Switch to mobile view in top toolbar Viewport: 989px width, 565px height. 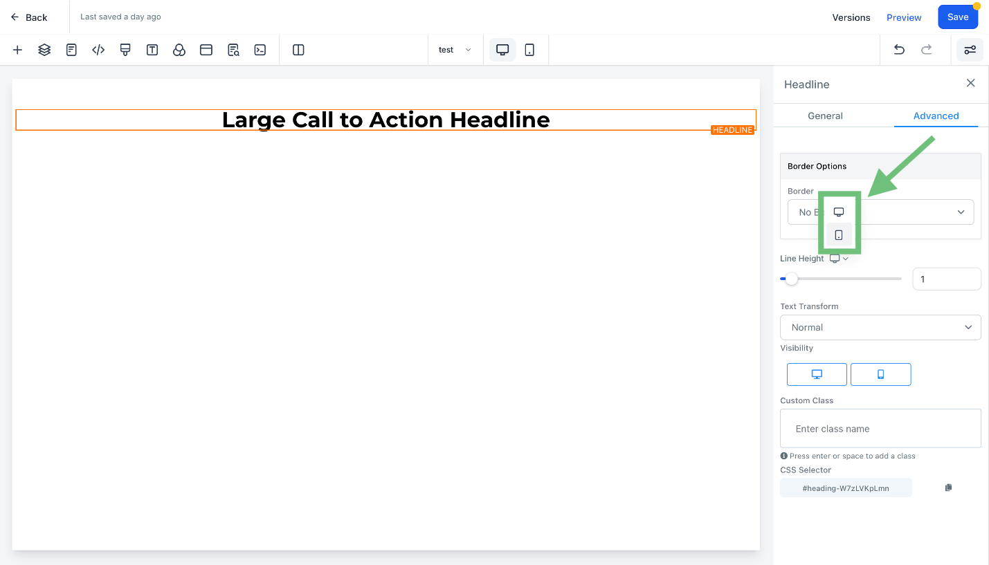[529, 50]
